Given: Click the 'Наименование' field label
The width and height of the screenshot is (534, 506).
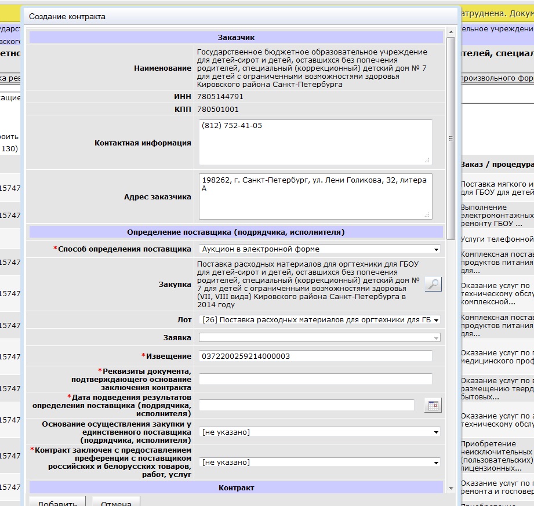Looking at the screenshot, I should (x=162, y=68).
